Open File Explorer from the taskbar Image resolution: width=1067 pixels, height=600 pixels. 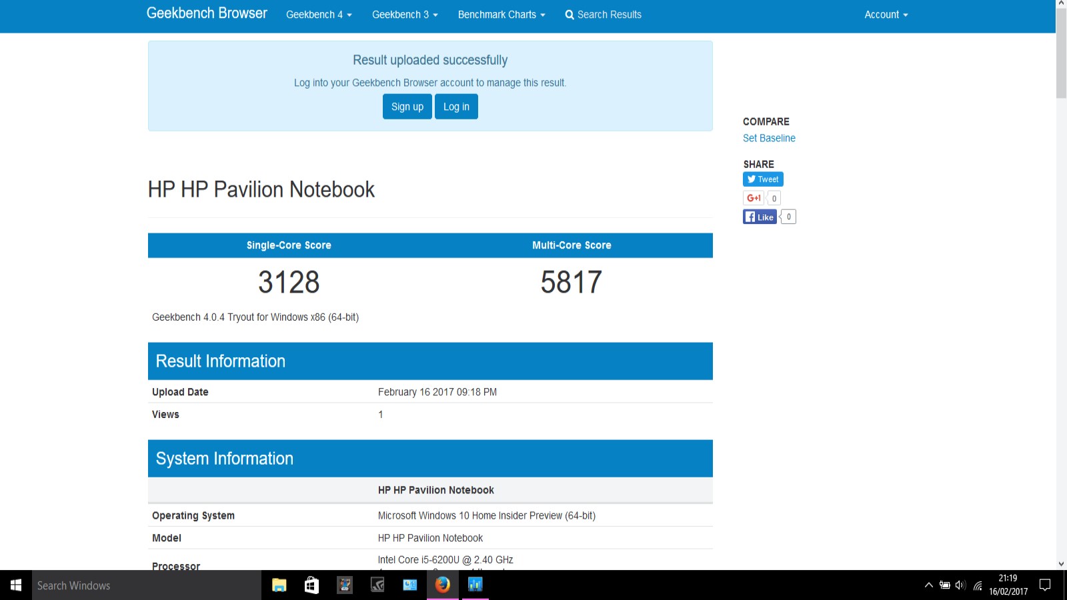[279, 585]
